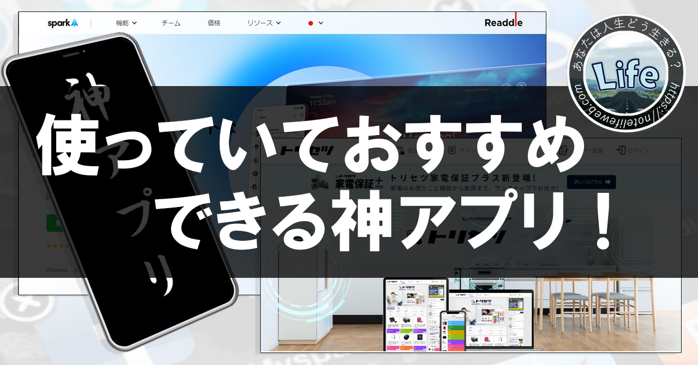Click the ログイン door icon on トリセツ navbar
The width and height of the screenshot is (698, 365).
pos(622,149)
